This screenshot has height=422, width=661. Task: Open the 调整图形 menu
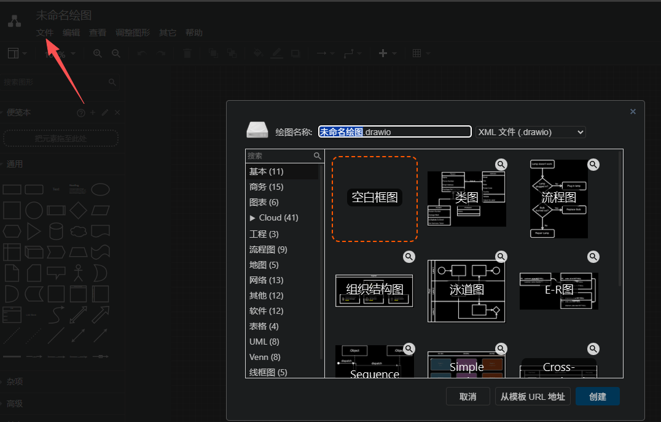coord(132,33)
